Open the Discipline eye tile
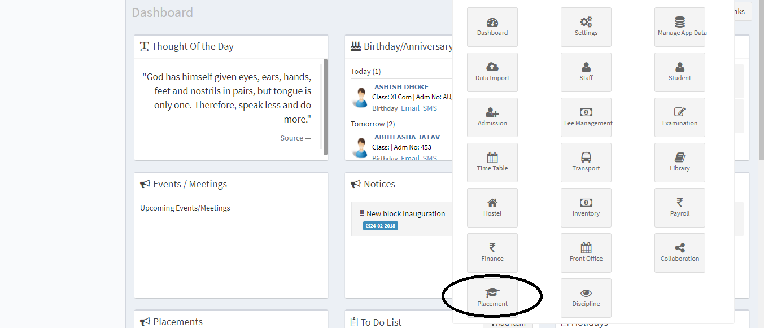The image size is (764, 328). (x=586, y=298)
